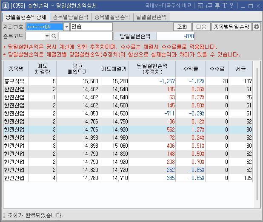Click the window number 1 icon
This screenshot has width=263, height=222.
point(5,6)
